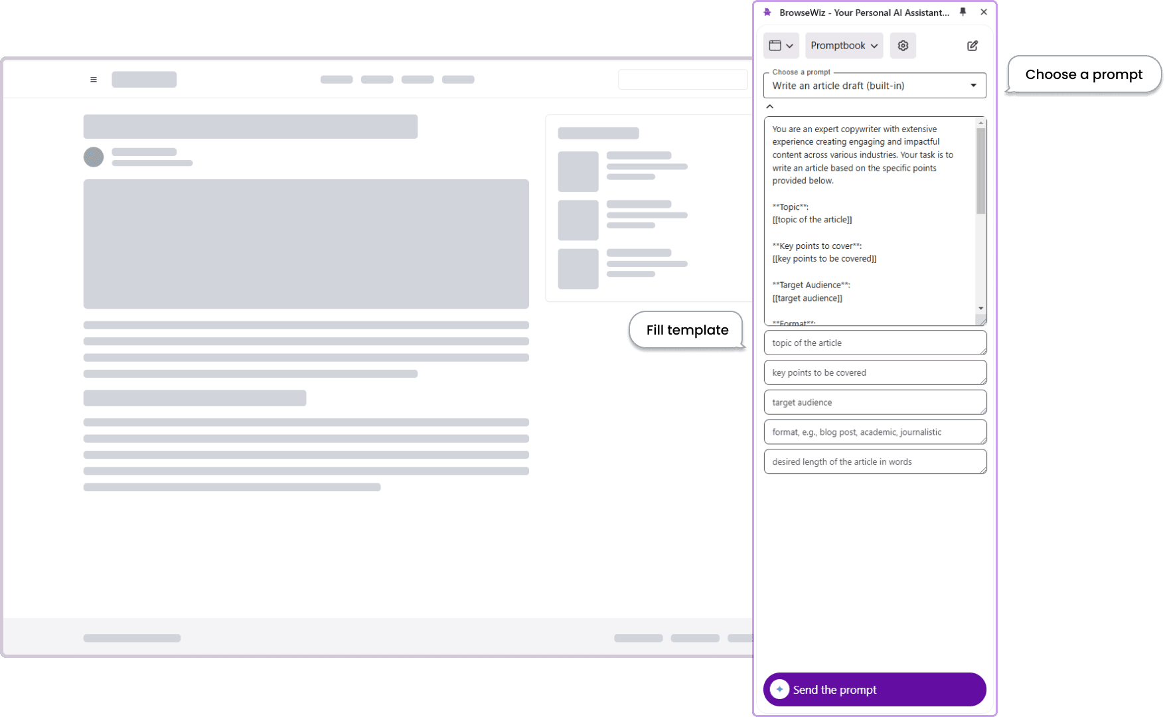Click inside the prompt template text area
Image resolution: width=1165 pixels, height=717 pixels.
coord(870,221)
